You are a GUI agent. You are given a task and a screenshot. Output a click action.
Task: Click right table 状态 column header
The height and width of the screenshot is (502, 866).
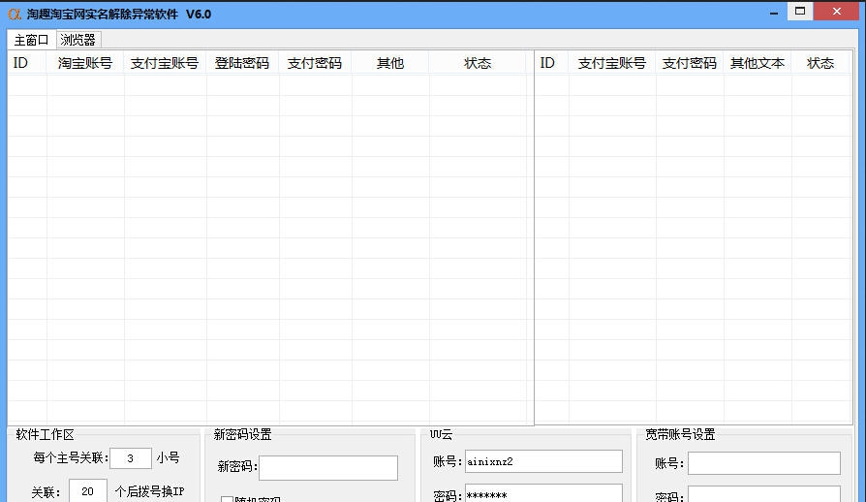click(x=820, y=63)
